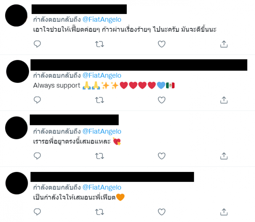
Task: Retweet the first supportive Thai reply
Action: (99, 44)
